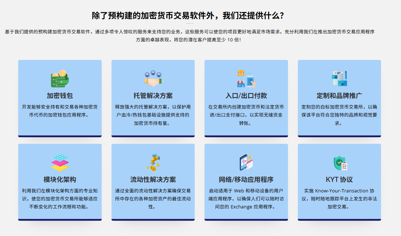
Task: Click the customization and branding icon
Action: pos(339,78)
